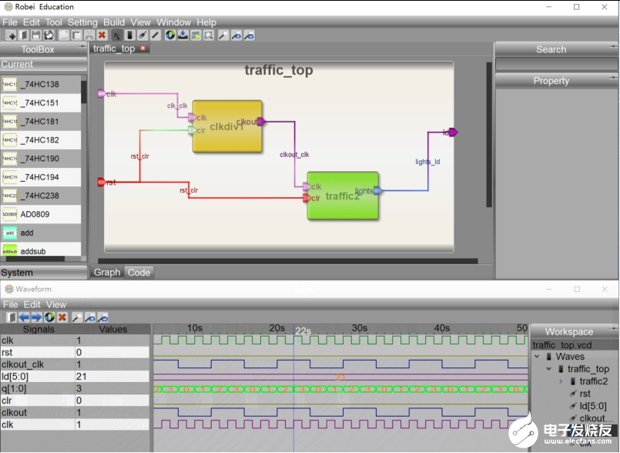Click the Save As icon in main toolbar
The image size is (620, 453).
tap(49, 35)
